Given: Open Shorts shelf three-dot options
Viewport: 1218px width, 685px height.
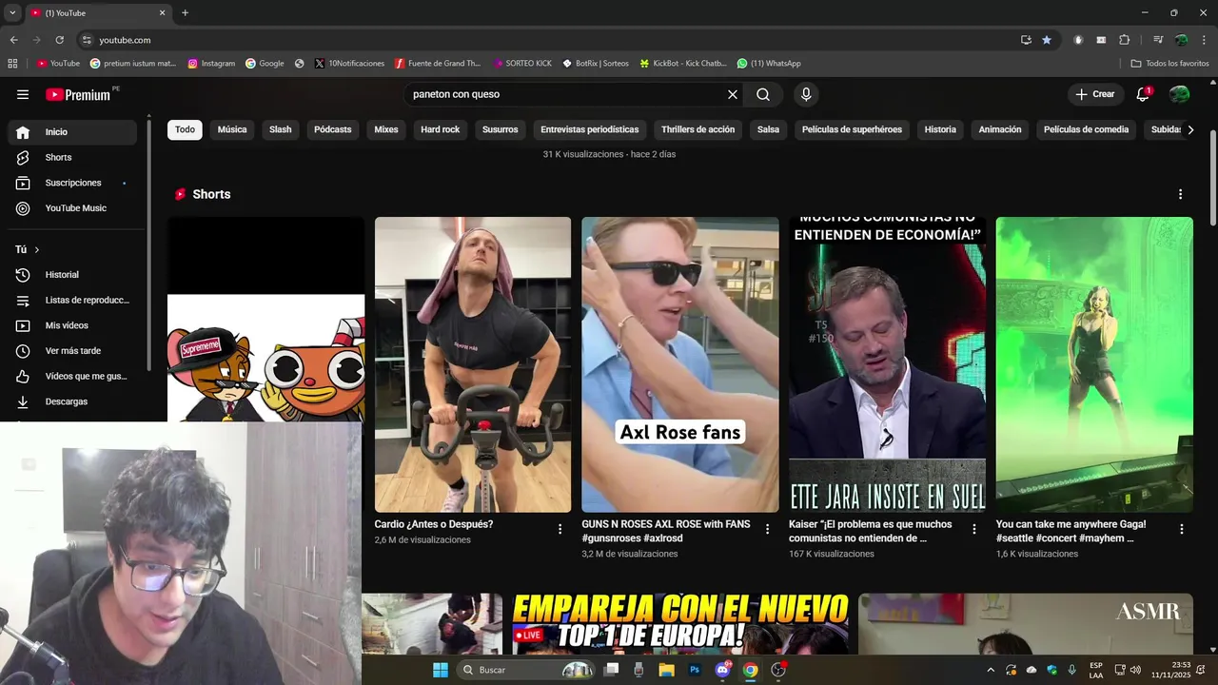Looking at the screenshot, I should pos(1180,194).
